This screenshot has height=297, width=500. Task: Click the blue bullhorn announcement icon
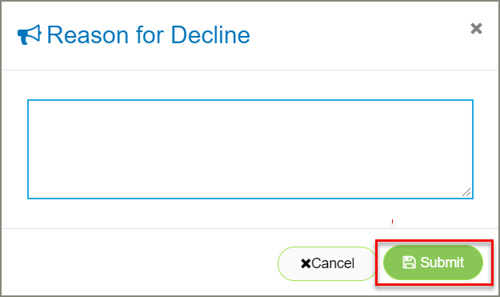click(x=30, y=34)
